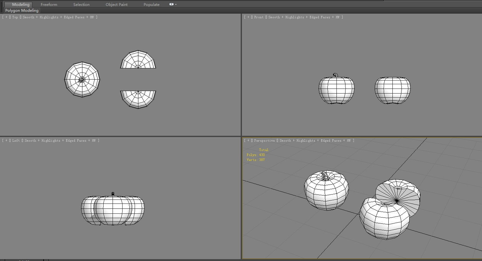
Task: Click the 'Verts: 387' statistic text
Action: coord(256,160)
